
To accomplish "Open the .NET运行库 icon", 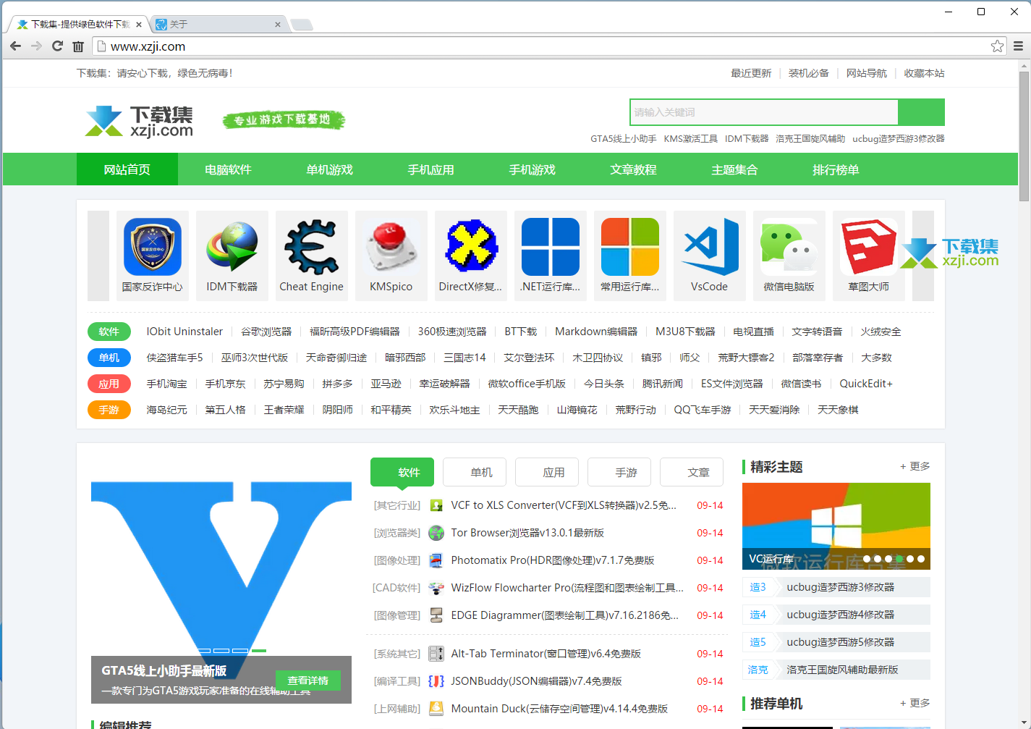I will pos(550,247).
